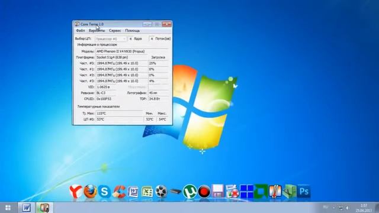Click the black network device dock icon
Screen dimensions: 379x213
pos(175,192)
